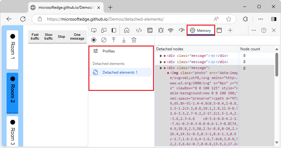Viewport: 281px width, 148px height.
Task: Clear all profiles icon
Action: click(104, 40)
